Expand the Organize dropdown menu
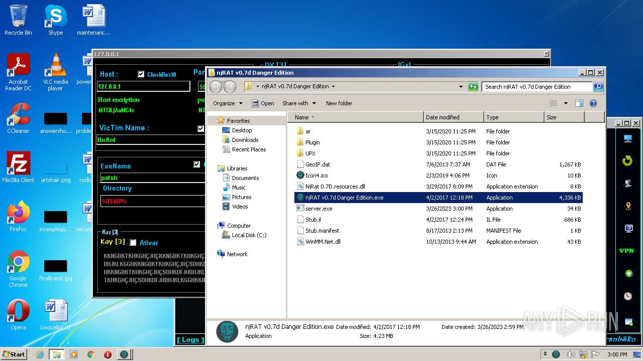Image resolution: width=643 pixels, height=361 pixels. [x=228, y=103]
